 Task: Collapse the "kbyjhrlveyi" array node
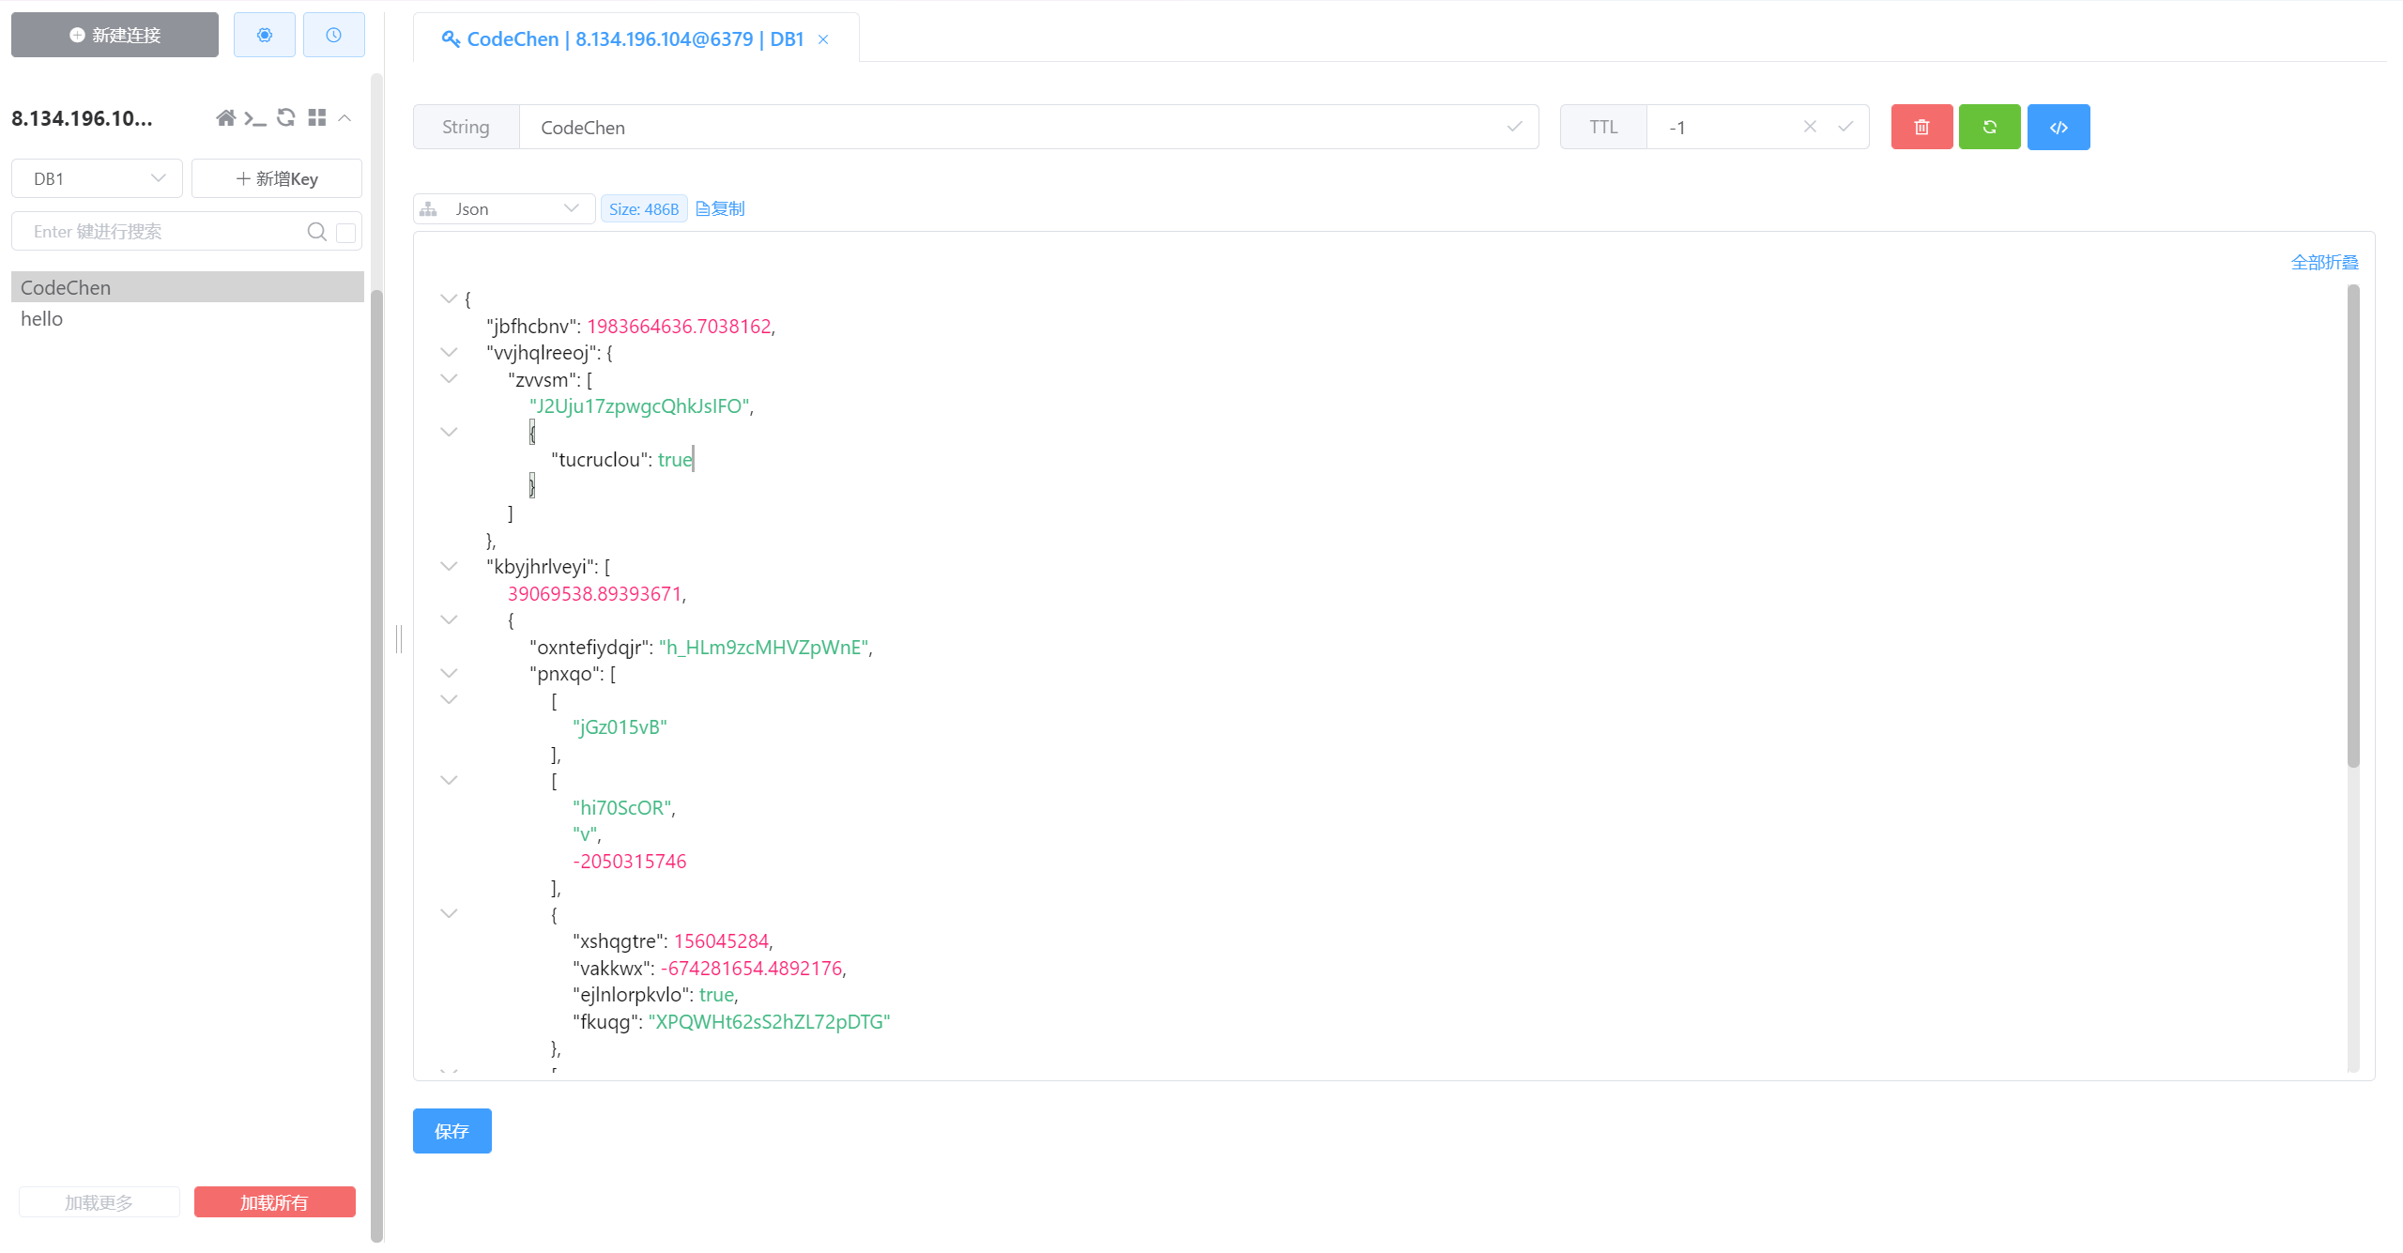[x=449, y=567]
